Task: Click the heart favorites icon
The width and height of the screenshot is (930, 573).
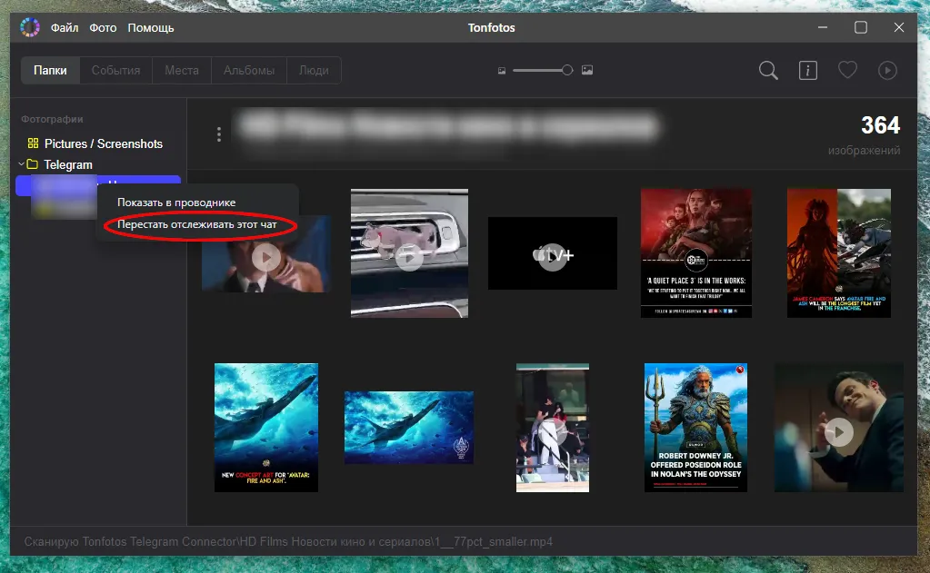Action: point(847,70)
